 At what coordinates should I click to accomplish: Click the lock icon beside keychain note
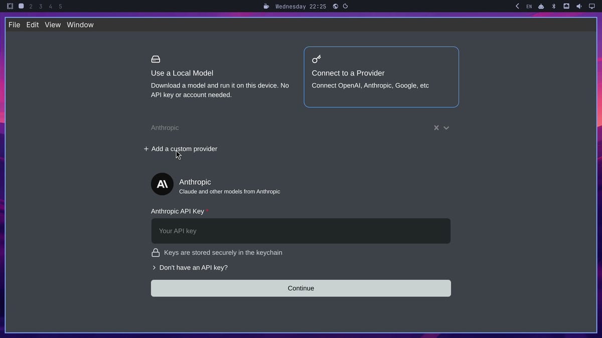pos(156,252)
